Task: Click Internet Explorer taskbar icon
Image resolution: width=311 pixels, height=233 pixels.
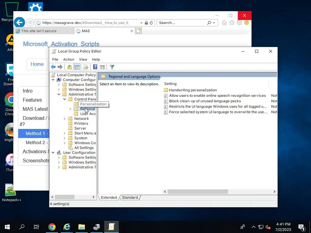Action: click(67, 227)
